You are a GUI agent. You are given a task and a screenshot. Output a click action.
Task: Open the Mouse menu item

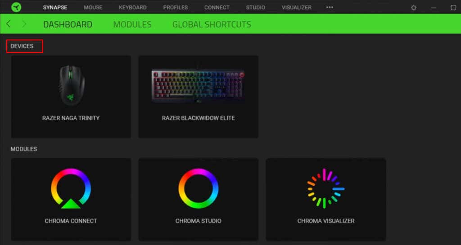[93, 8]
